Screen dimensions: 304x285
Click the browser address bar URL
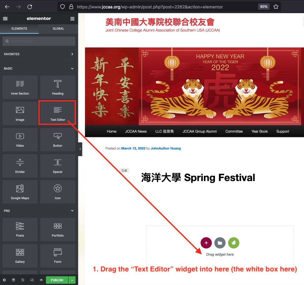(x=150, y=7)
